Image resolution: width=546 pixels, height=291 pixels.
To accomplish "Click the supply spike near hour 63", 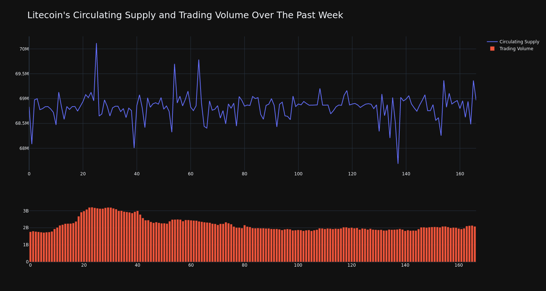I will tap(199, 60).
